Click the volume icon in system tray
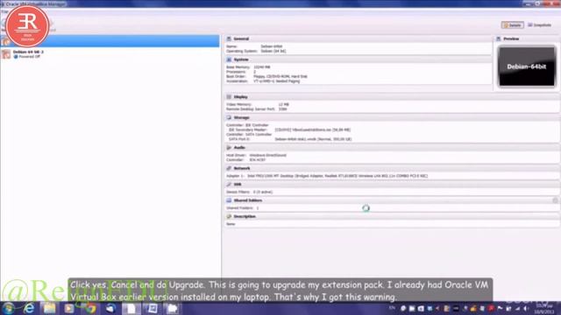The image size is (561, 315). 526,309
